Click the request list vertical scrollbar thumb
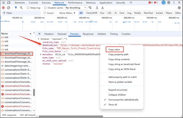Viewport: 183px width, 118px height. tap(34, 93)
